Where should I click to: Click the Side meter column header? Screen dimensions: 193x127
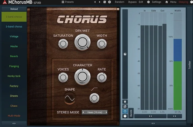click(154, 11)
